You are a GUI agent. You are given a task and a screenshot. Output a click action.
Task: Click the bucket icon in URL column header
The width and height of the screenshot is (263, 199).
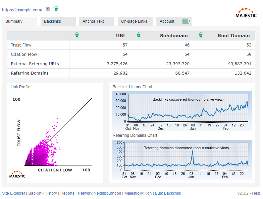click(77, 35)
